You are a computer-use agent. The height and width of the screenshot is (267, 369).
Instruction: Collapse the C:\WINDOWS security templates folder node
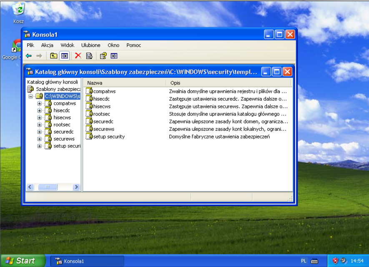(31, 96)
